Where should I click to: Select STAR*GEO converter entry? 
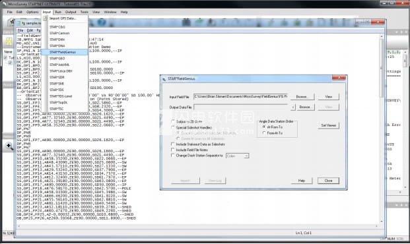65,58
